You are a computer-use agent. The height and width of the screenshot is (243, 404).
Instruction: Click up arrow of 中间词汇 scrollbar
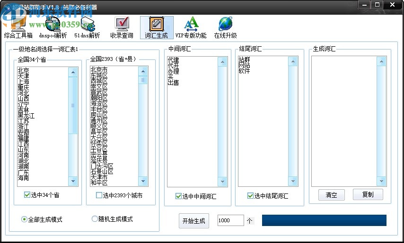point(222,62)
